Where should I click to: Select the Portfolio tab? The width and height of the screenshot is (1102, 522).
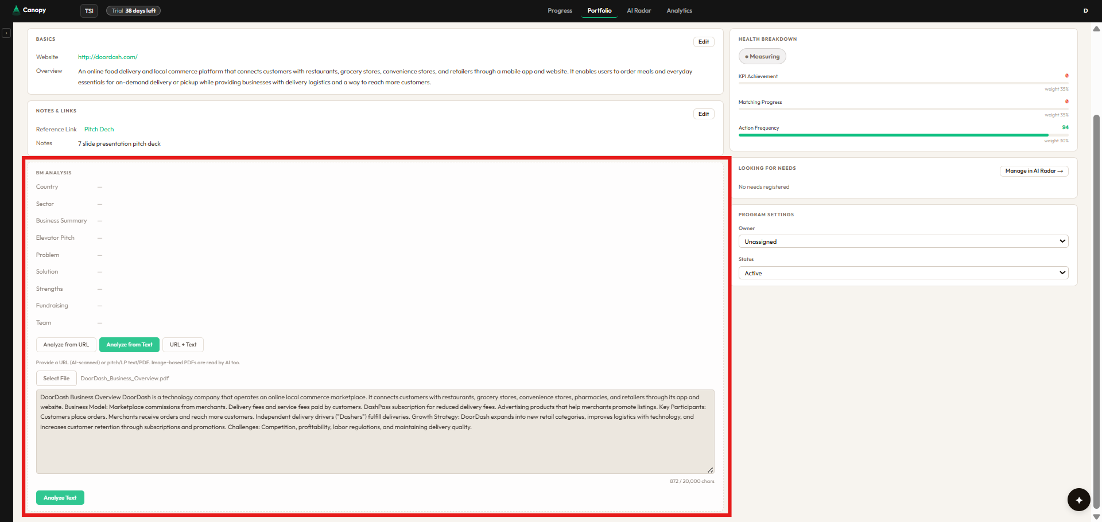pos(599,10)
